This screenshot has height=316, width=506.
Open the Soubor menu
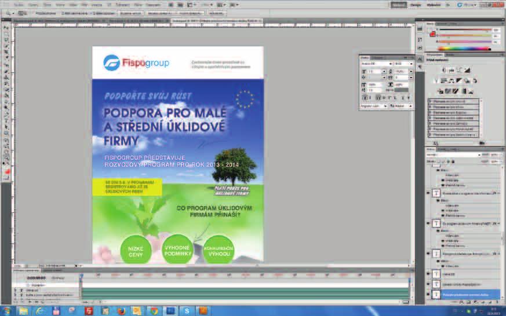[19, 5]
